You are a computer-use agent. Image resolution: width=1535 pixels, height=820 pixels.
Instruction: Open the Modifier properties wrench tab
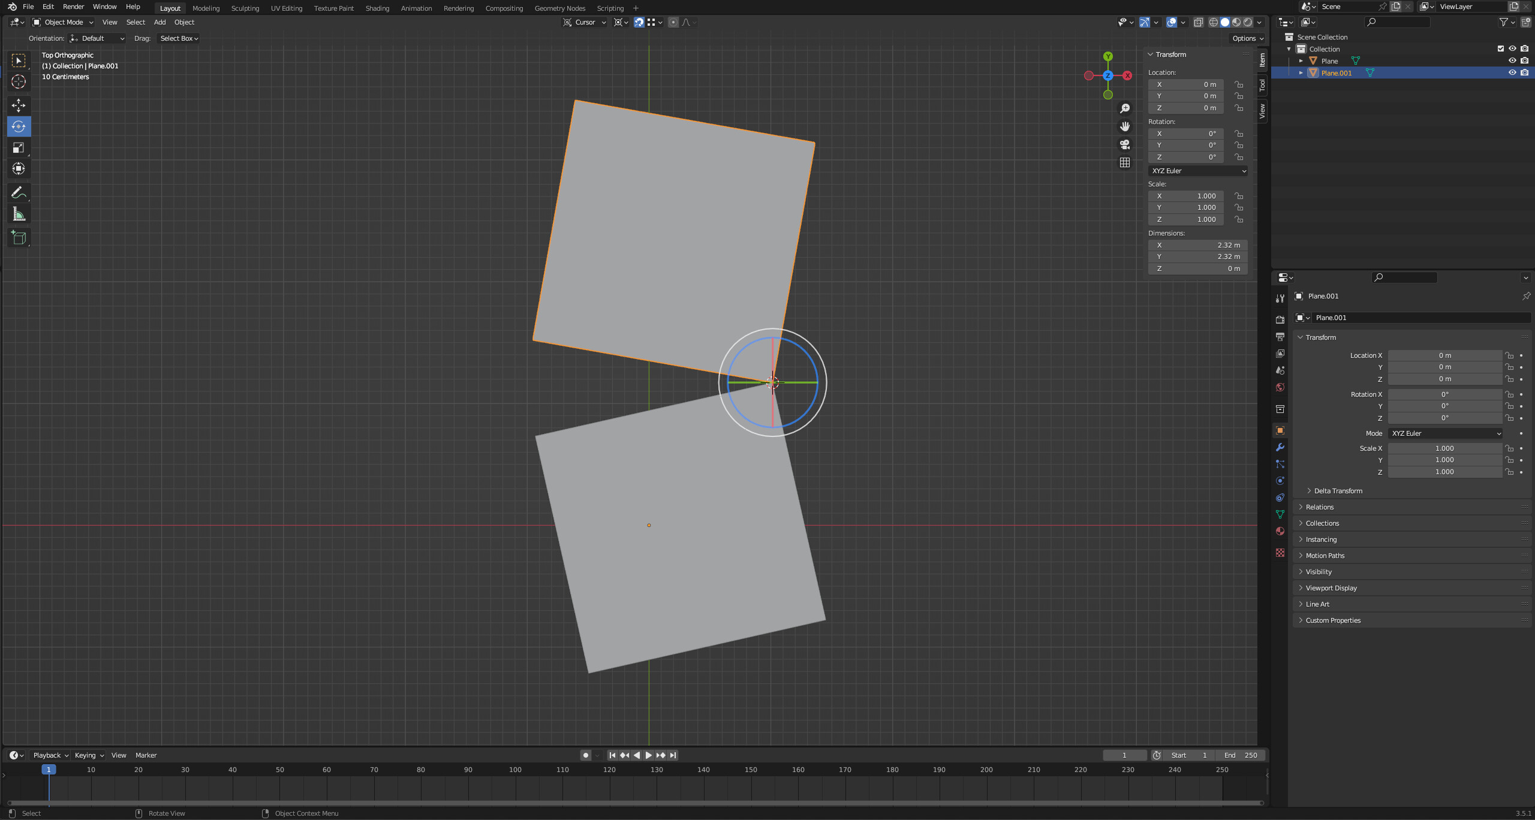pyautogui.click(x=1280, y=447)
